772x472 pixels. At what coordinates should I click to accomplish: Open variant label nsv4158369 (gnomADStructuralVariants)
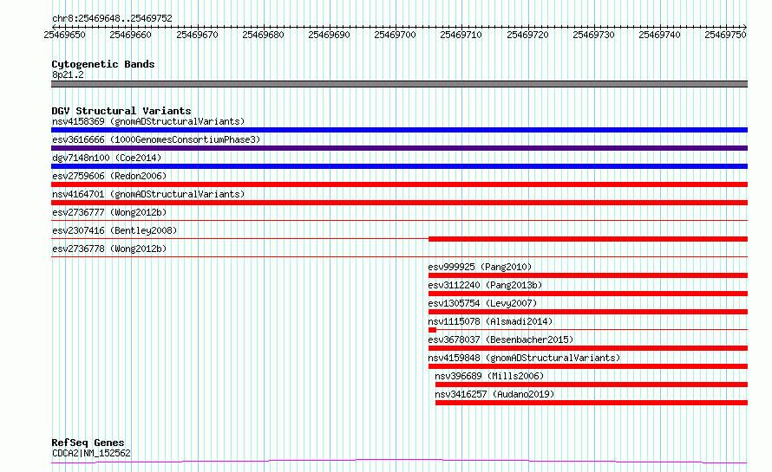coord(148,121)
